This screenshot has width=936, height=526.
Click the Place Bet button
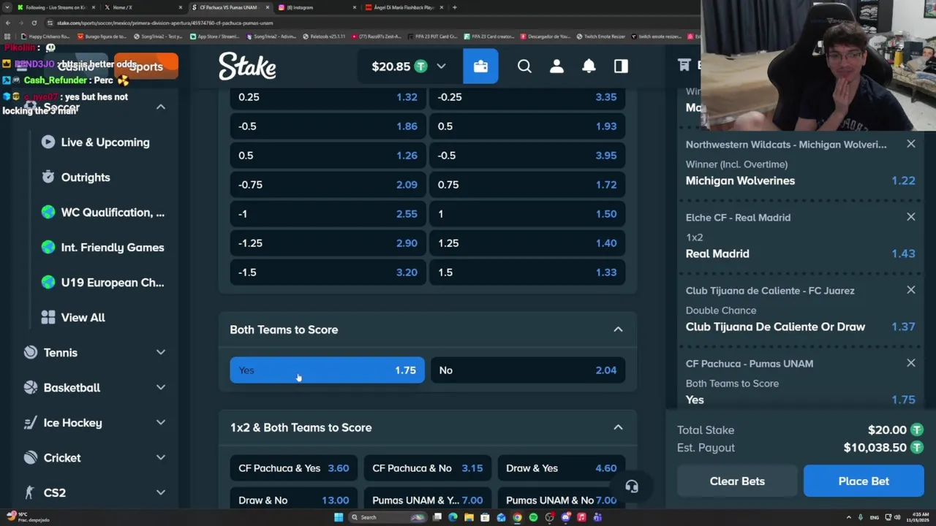pos(864,481)
